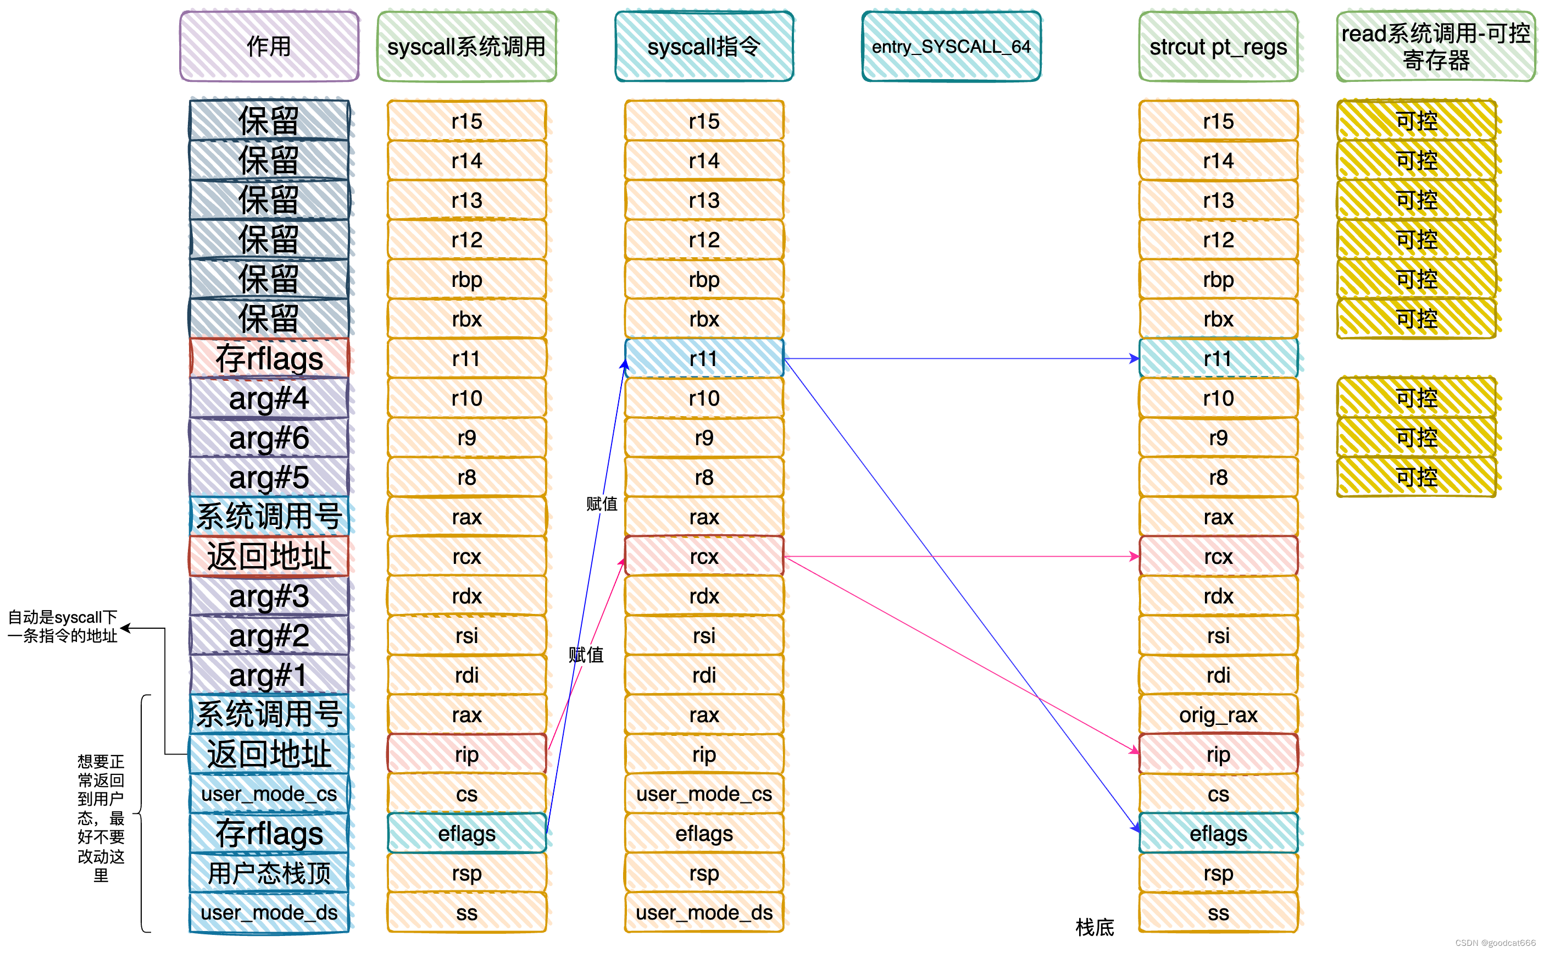This screenshot has height=953, width=1544.
Task: Select rbp in the syscall系统调用 column
Action: [x=467, y=279]
